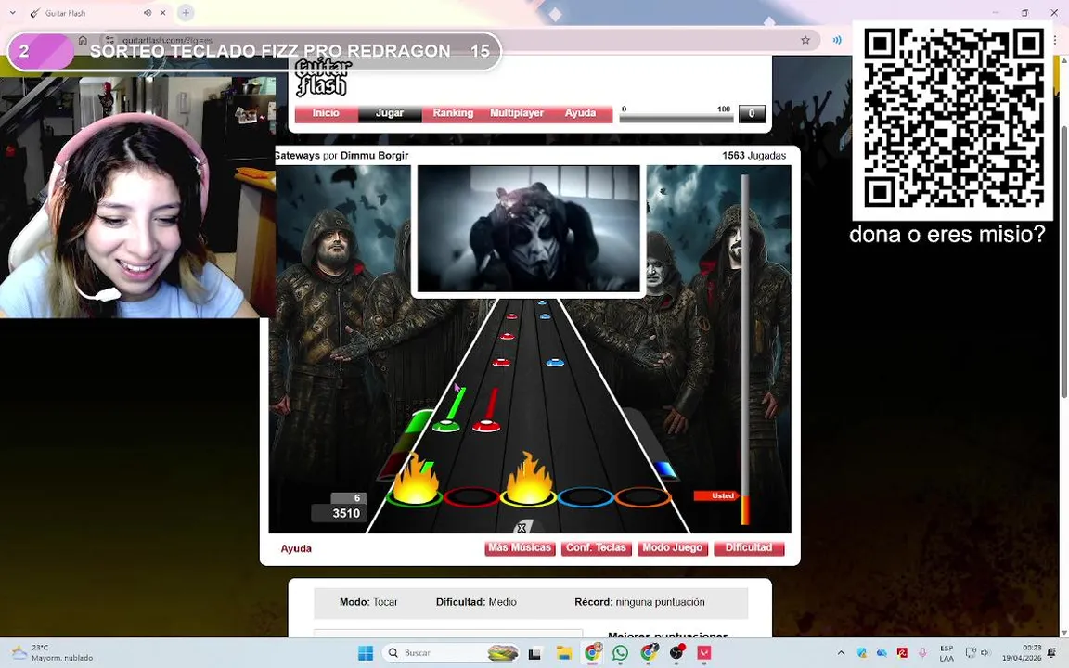Screen dimensions: 1069x668
Task: Bookmark this page with the star icon
Action: (805, 40)
